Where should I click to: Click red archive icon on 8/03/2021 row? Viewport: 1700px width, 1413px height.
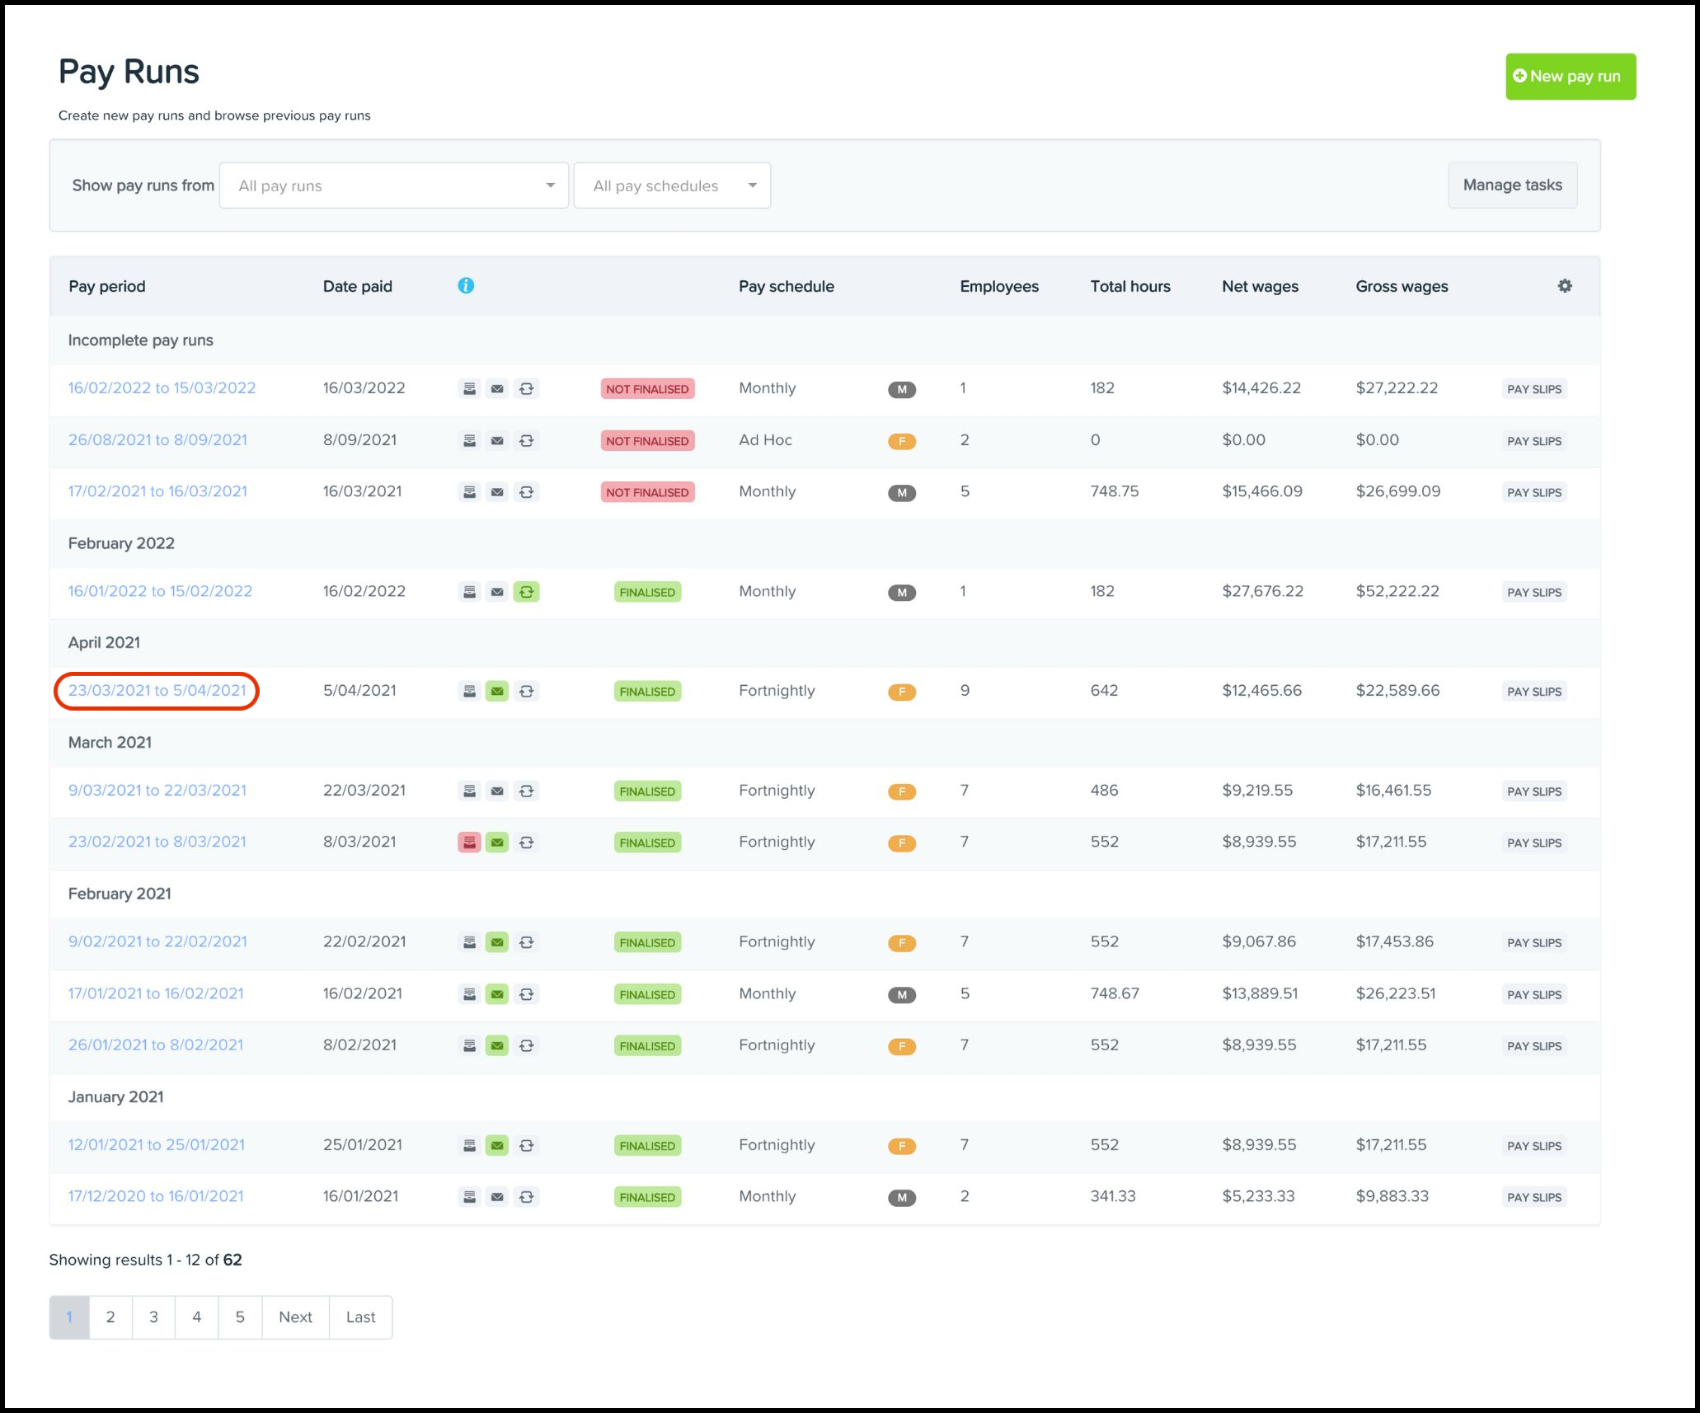tap(469, 843)
